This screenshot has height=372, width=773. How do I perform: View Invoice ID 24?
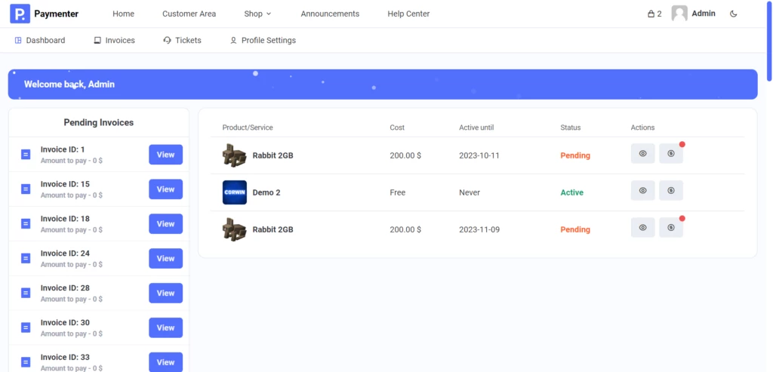(165, 259)
